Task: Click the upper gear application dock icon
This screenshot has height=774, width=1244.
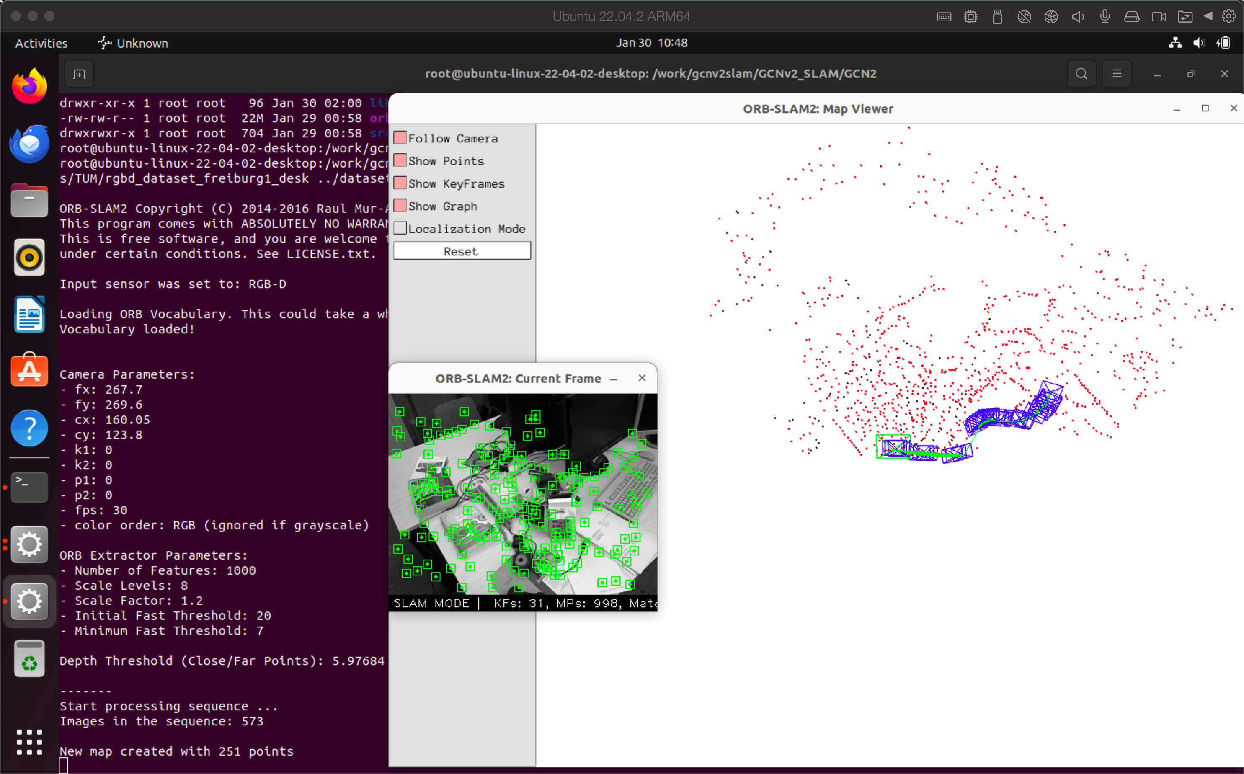Action: [29, 544]
